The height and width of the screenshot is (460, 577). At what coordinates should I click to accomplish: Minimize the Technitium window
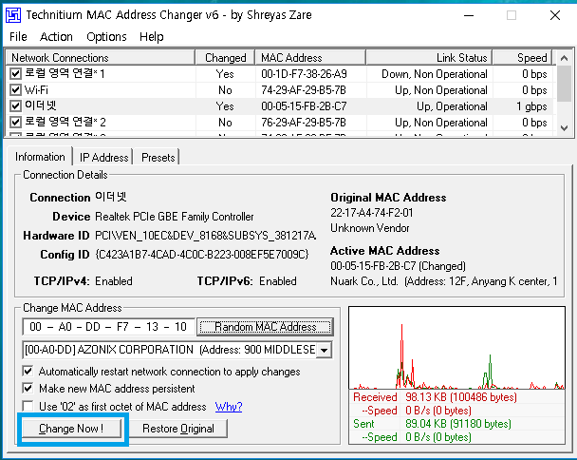pyautogui.click(x=469, y=15)
